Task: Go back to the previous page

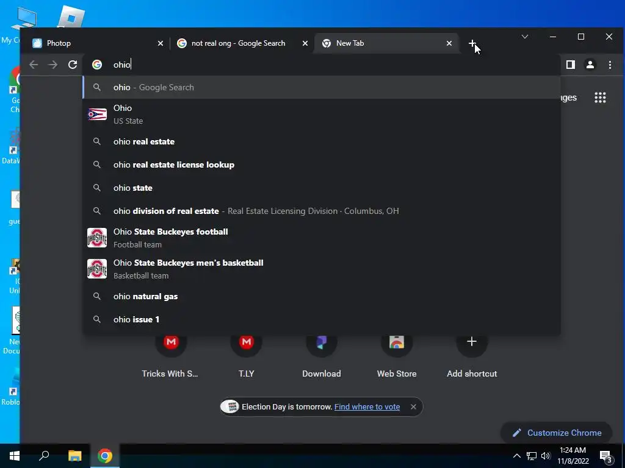Action: click(34, 65)
